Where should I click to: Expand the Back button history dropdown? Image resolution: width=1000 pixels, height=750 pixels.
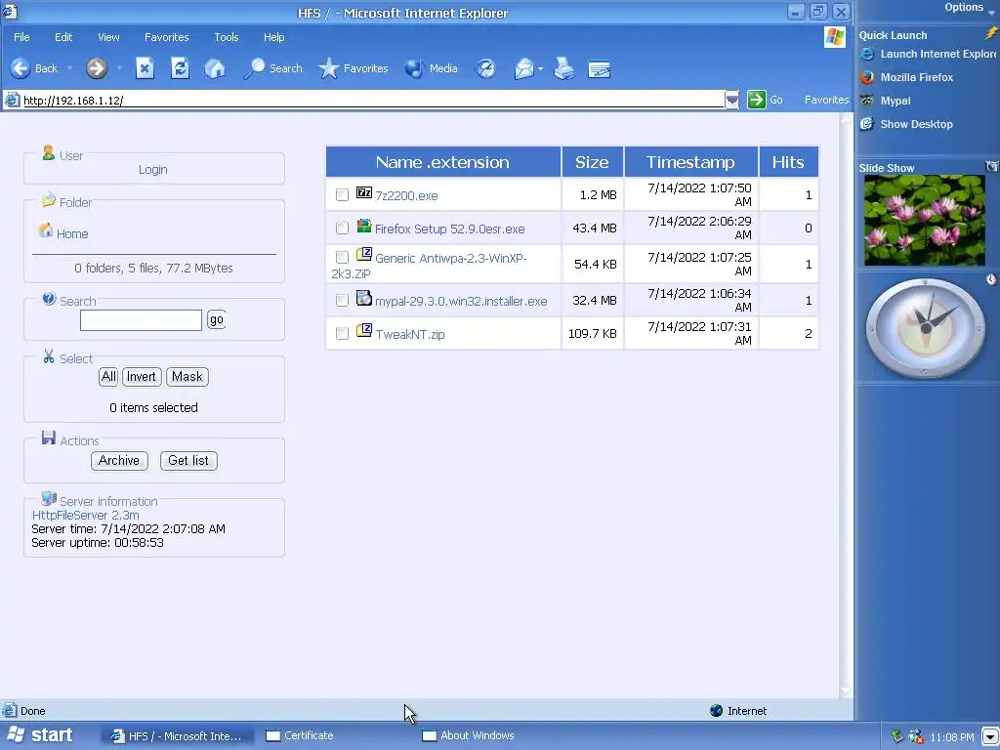(69, 68)
